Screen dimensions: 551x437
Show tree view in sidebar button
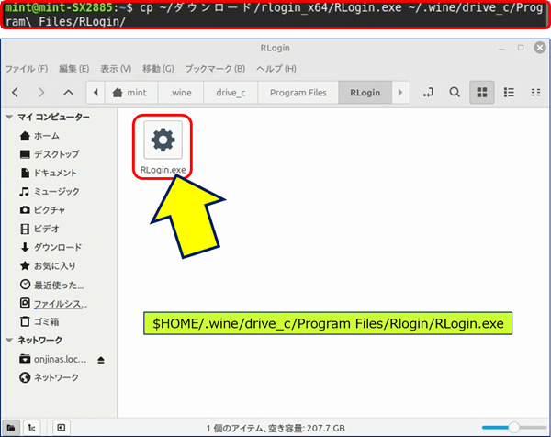tap(31, 428)
